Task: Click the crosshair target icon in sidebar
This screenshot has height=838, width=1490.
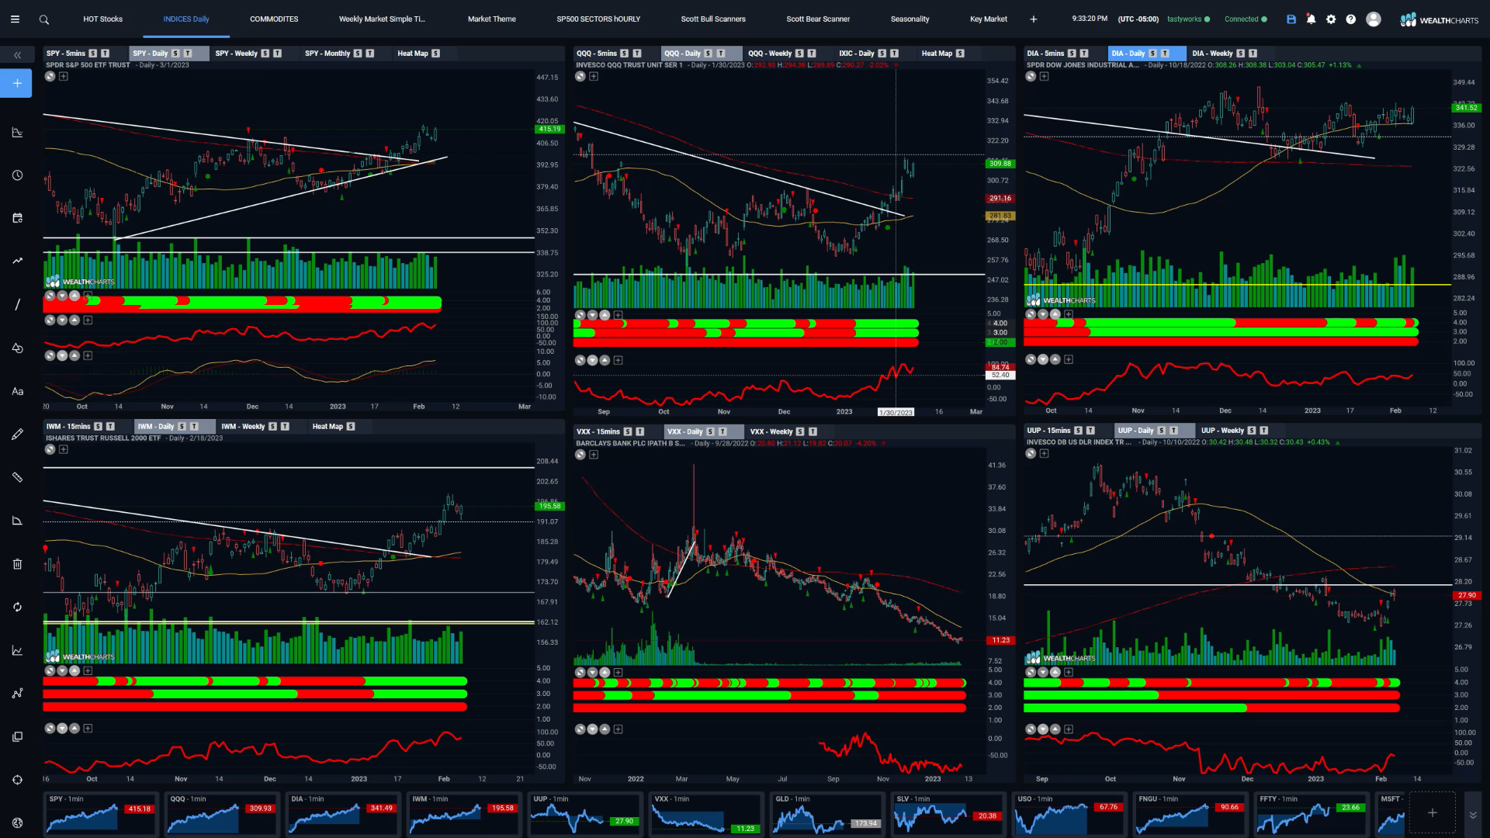Action: [x=17, y=780]
